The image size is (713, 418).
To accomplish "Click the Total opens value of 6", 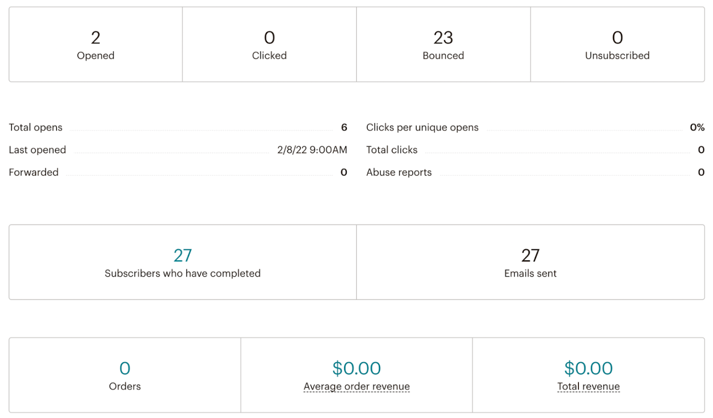I will click(x=344, y=127).
